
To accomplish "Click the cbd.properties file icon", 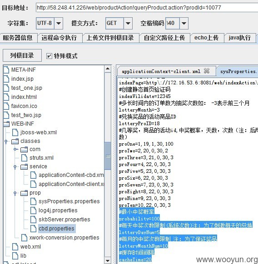I will tap(34, 229).
